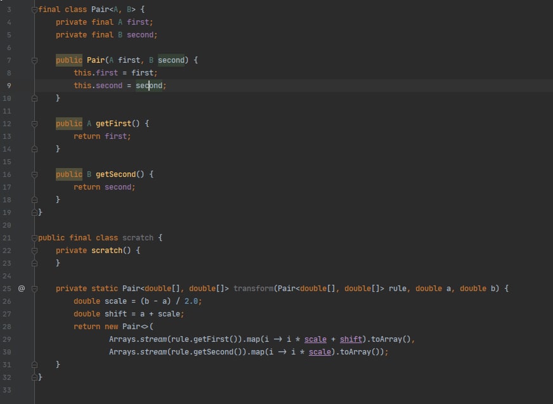Click line number 11 in the gutter
This screenshot has width=553, height=404.
tap(7, 111)
